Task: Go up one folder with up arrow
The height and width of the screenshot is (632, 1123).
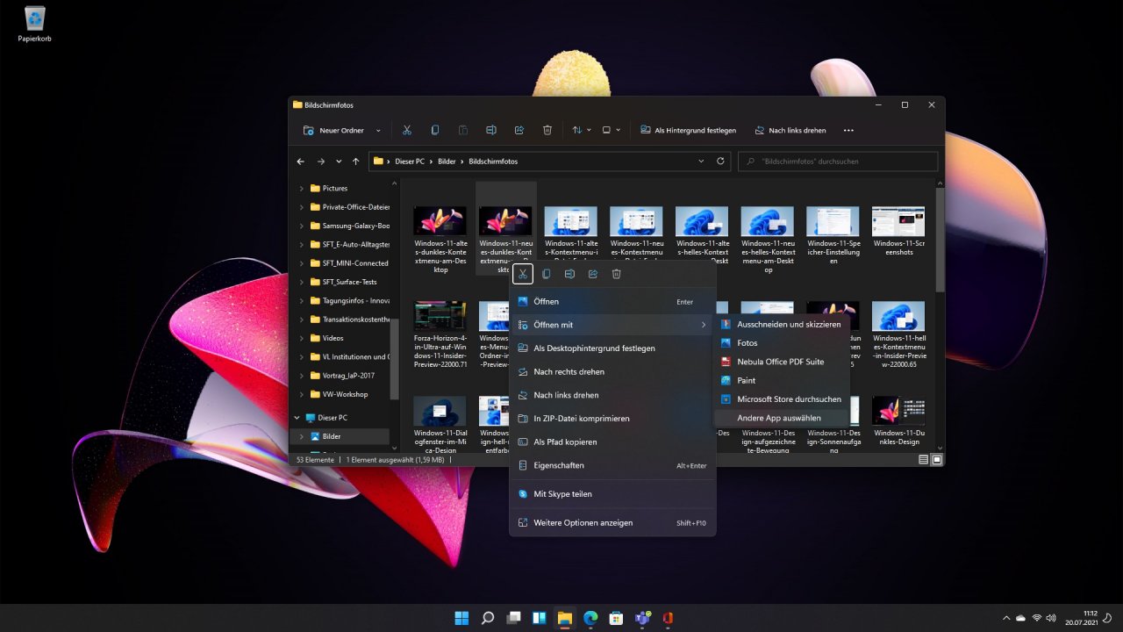Action: coord(355,162)
